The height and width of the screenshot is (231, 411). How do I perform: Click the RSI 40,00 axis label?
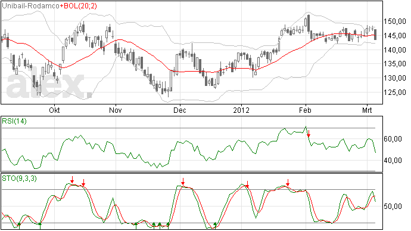coord(393,161)
